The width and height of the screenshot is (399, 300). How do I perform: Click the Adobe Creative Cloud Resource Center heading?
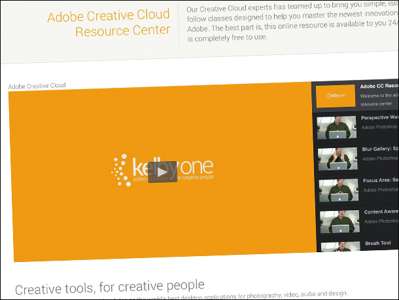coord(109,23)
